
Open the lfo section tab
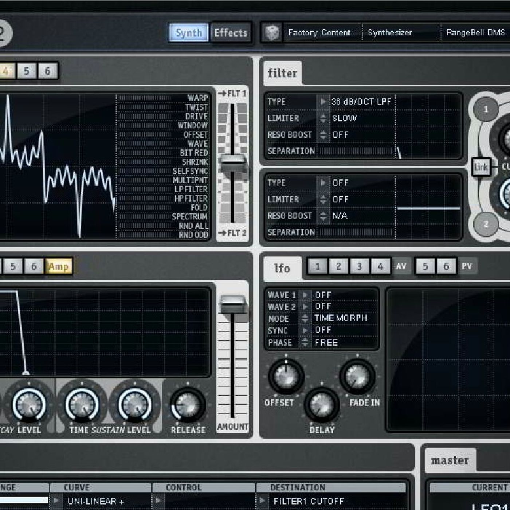282,268
